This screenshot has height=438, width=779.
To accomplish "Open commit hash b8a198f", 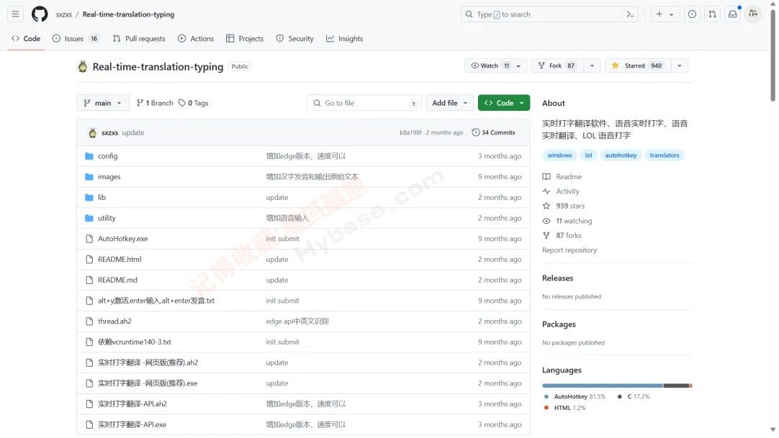I will 410,132.
